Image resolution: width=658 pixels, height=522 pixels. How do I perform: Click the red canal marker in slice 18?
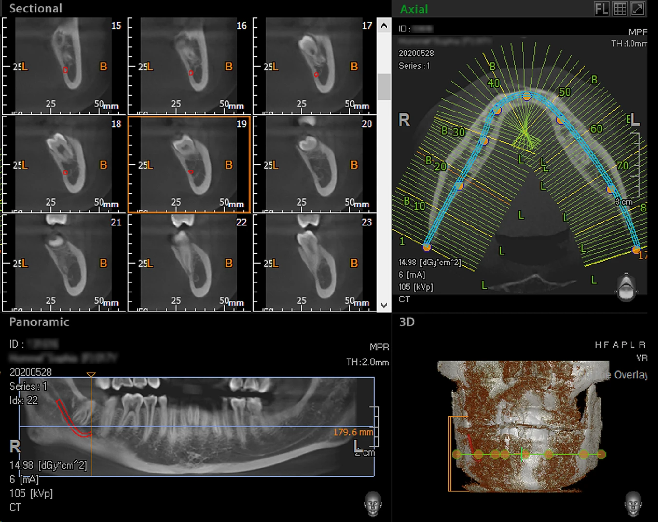[65, 172]
